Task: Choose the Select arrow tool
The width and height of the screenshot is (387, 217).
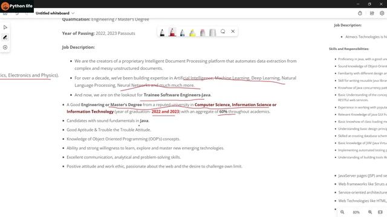Action: [5, 27]
